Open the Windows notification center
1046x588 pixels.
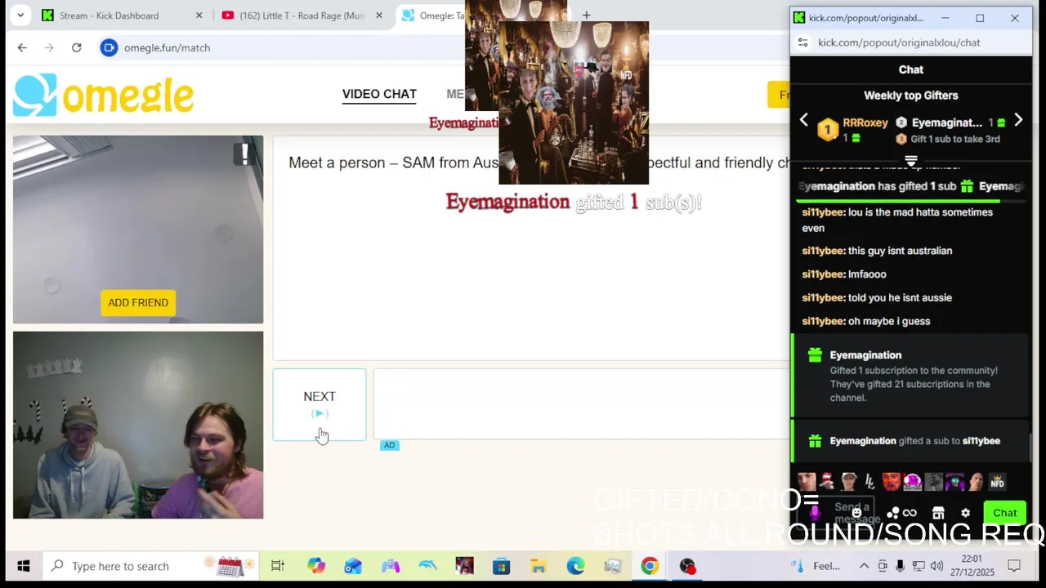click(x=1014, y=566)
